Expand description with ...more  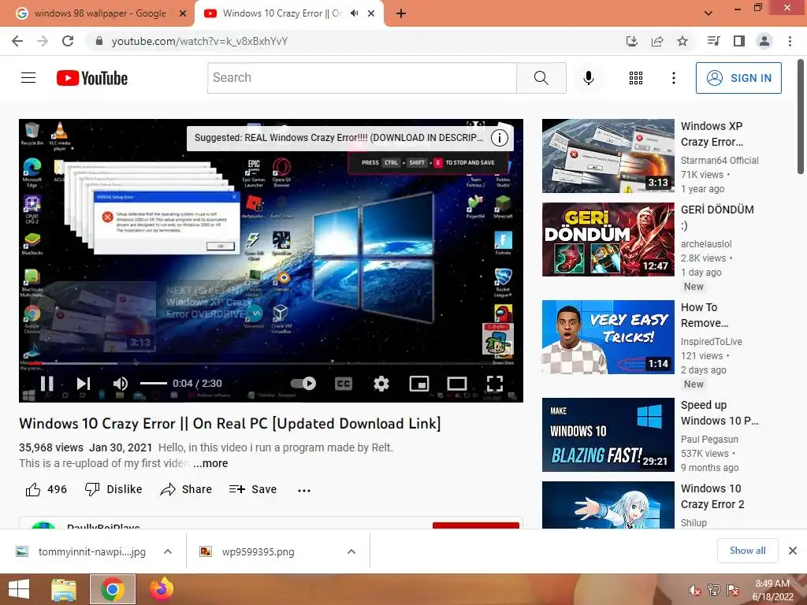coord(210,463)
